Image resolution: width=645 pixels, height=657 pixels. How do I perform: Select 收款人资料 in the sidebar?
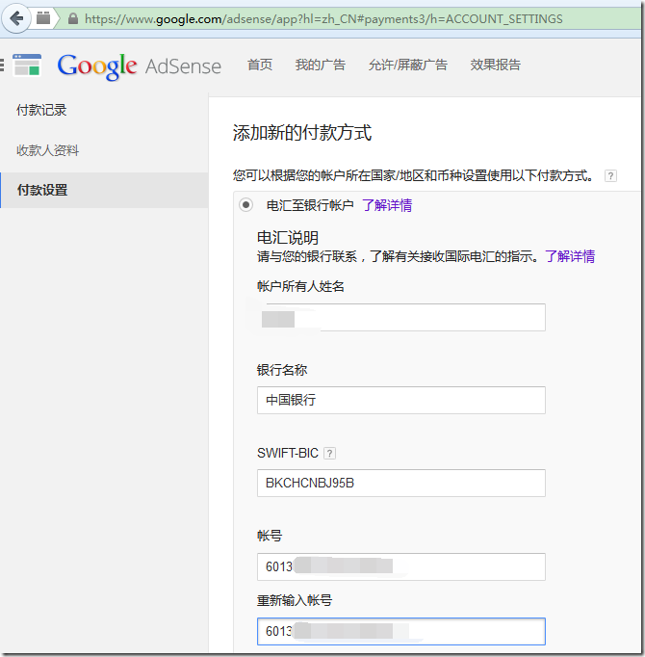pyautogui.click(x=47, y=150)
